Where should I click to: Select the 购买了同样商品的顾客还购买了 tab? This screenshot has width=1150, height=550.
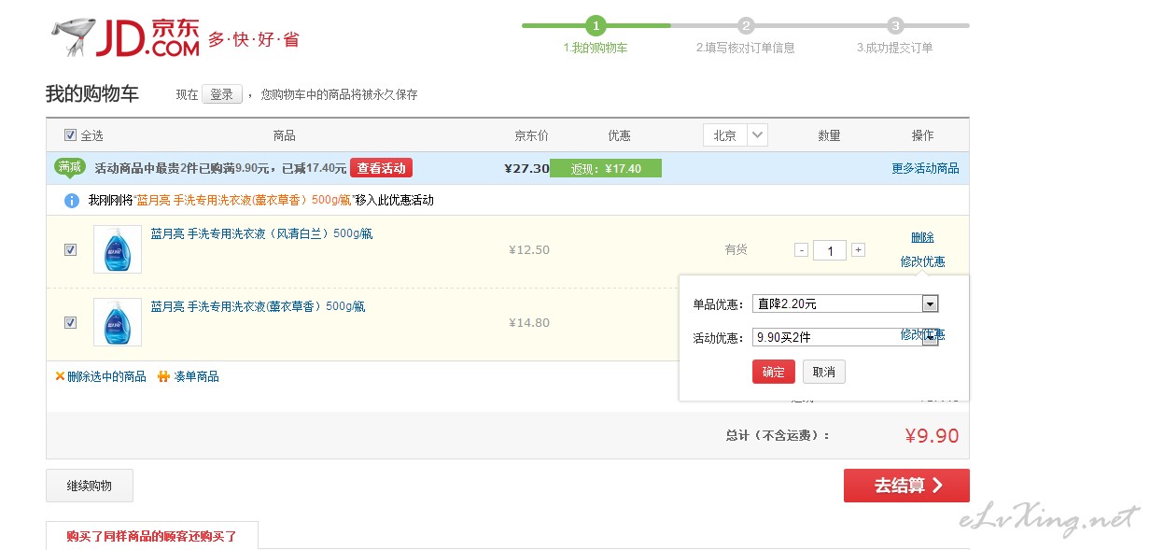point(152,536)
